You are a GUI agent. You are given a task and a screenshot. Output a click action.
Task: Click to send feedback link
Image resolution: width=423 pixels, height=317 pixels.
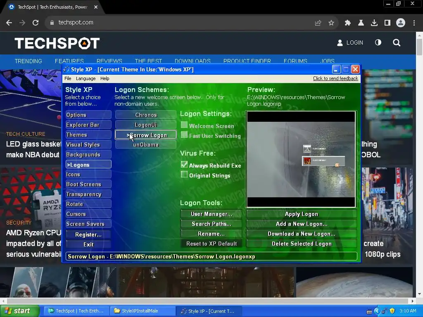[x=335, y=78]
